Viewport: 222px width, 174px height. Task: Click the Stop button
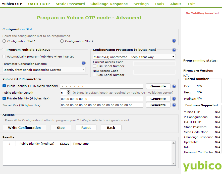(x=61, y=128)
